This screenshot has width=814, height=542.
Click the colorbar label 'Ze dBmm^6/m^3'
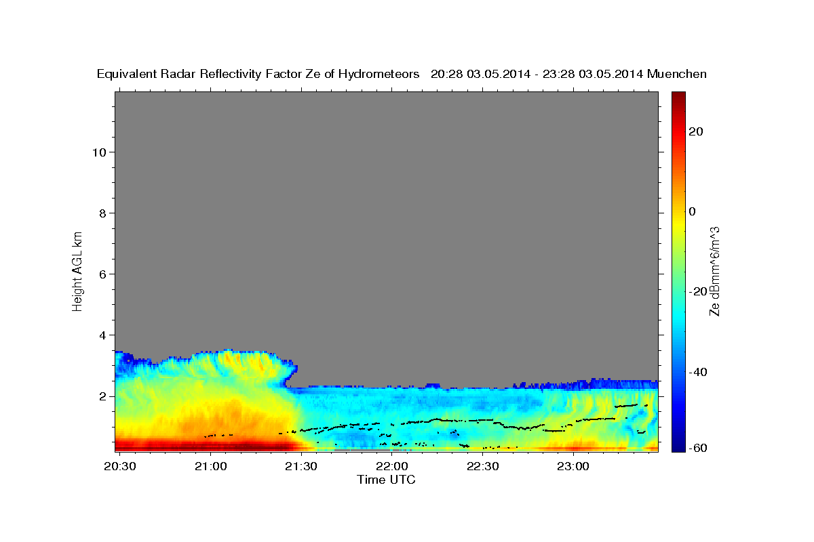714,271
